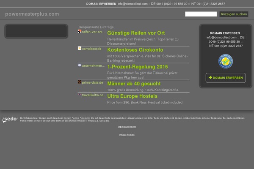Open the 1-Prozent-Regelung 2015 ad headline

(x=138, y=67)
